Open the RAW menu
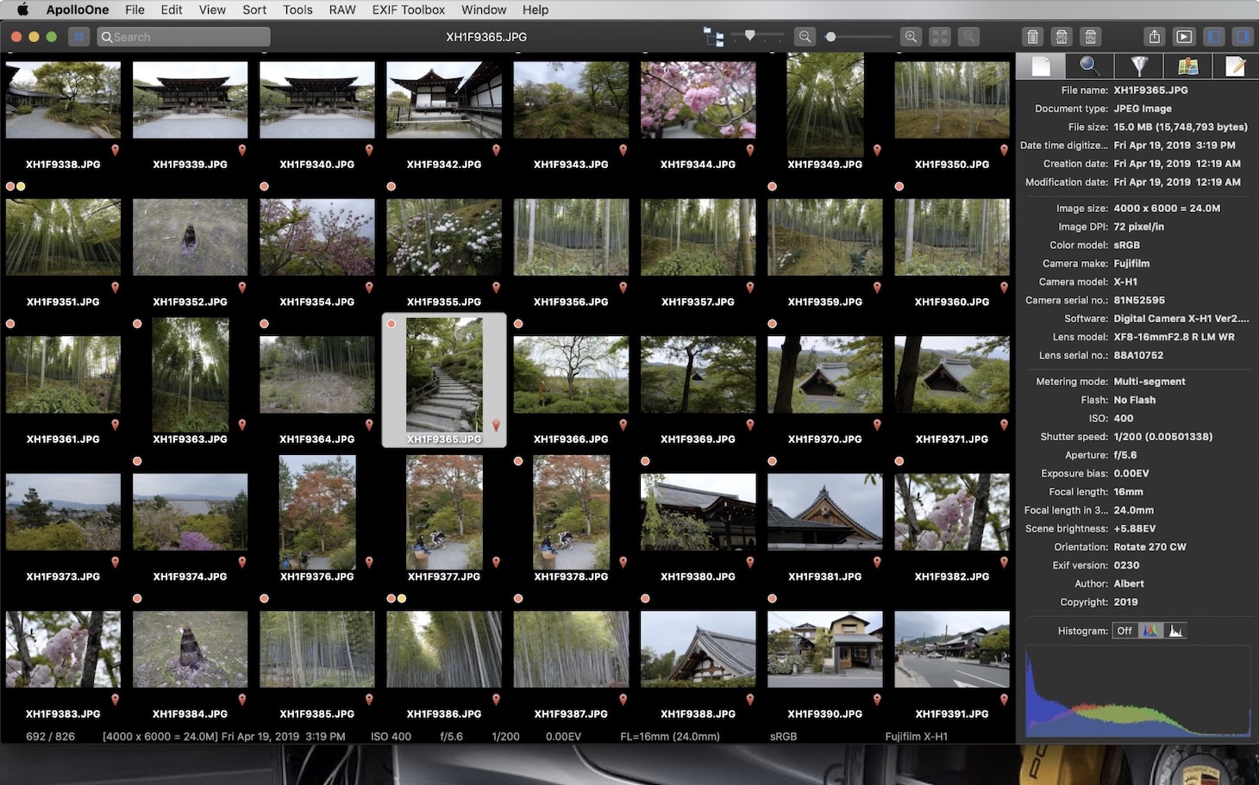This screenshot has height=785, width=1259. click(342, 9)
